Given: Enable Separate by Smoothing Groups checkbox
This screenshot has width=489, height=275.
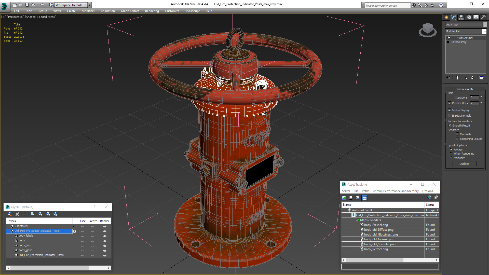Looking at the screenshot, I should pos(457,139).
